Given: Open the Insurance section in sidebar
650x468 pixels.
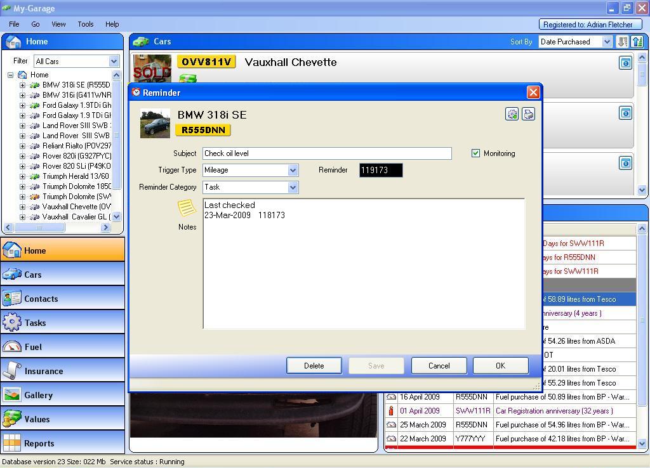Looking at the screenshot, I should pyautogui.click(x=62, y=371).
